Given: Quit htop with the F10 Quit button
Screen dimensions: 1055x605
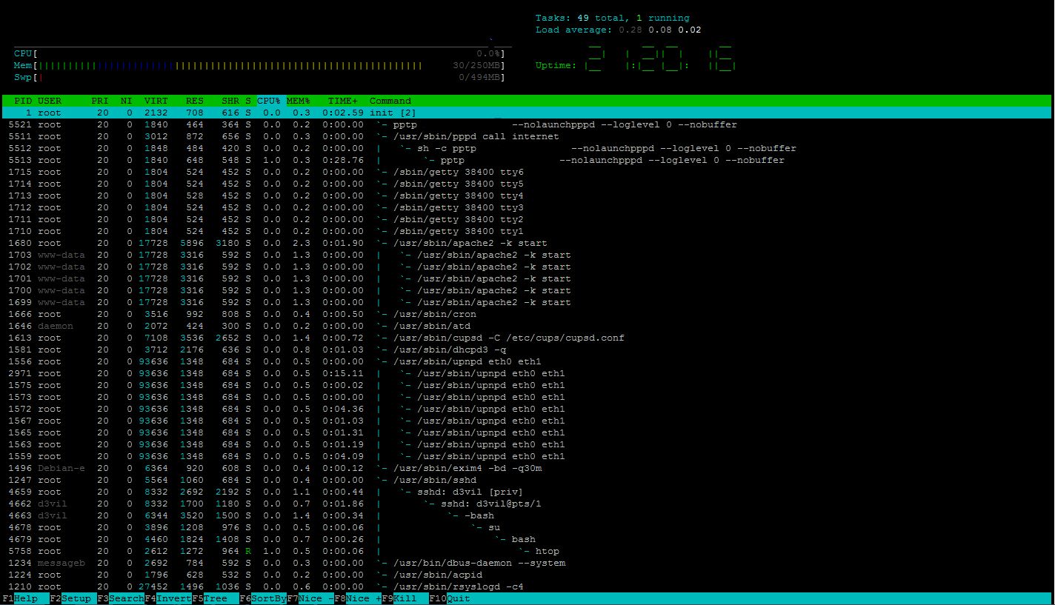Looking at the screenshot, I should [450, 598].
